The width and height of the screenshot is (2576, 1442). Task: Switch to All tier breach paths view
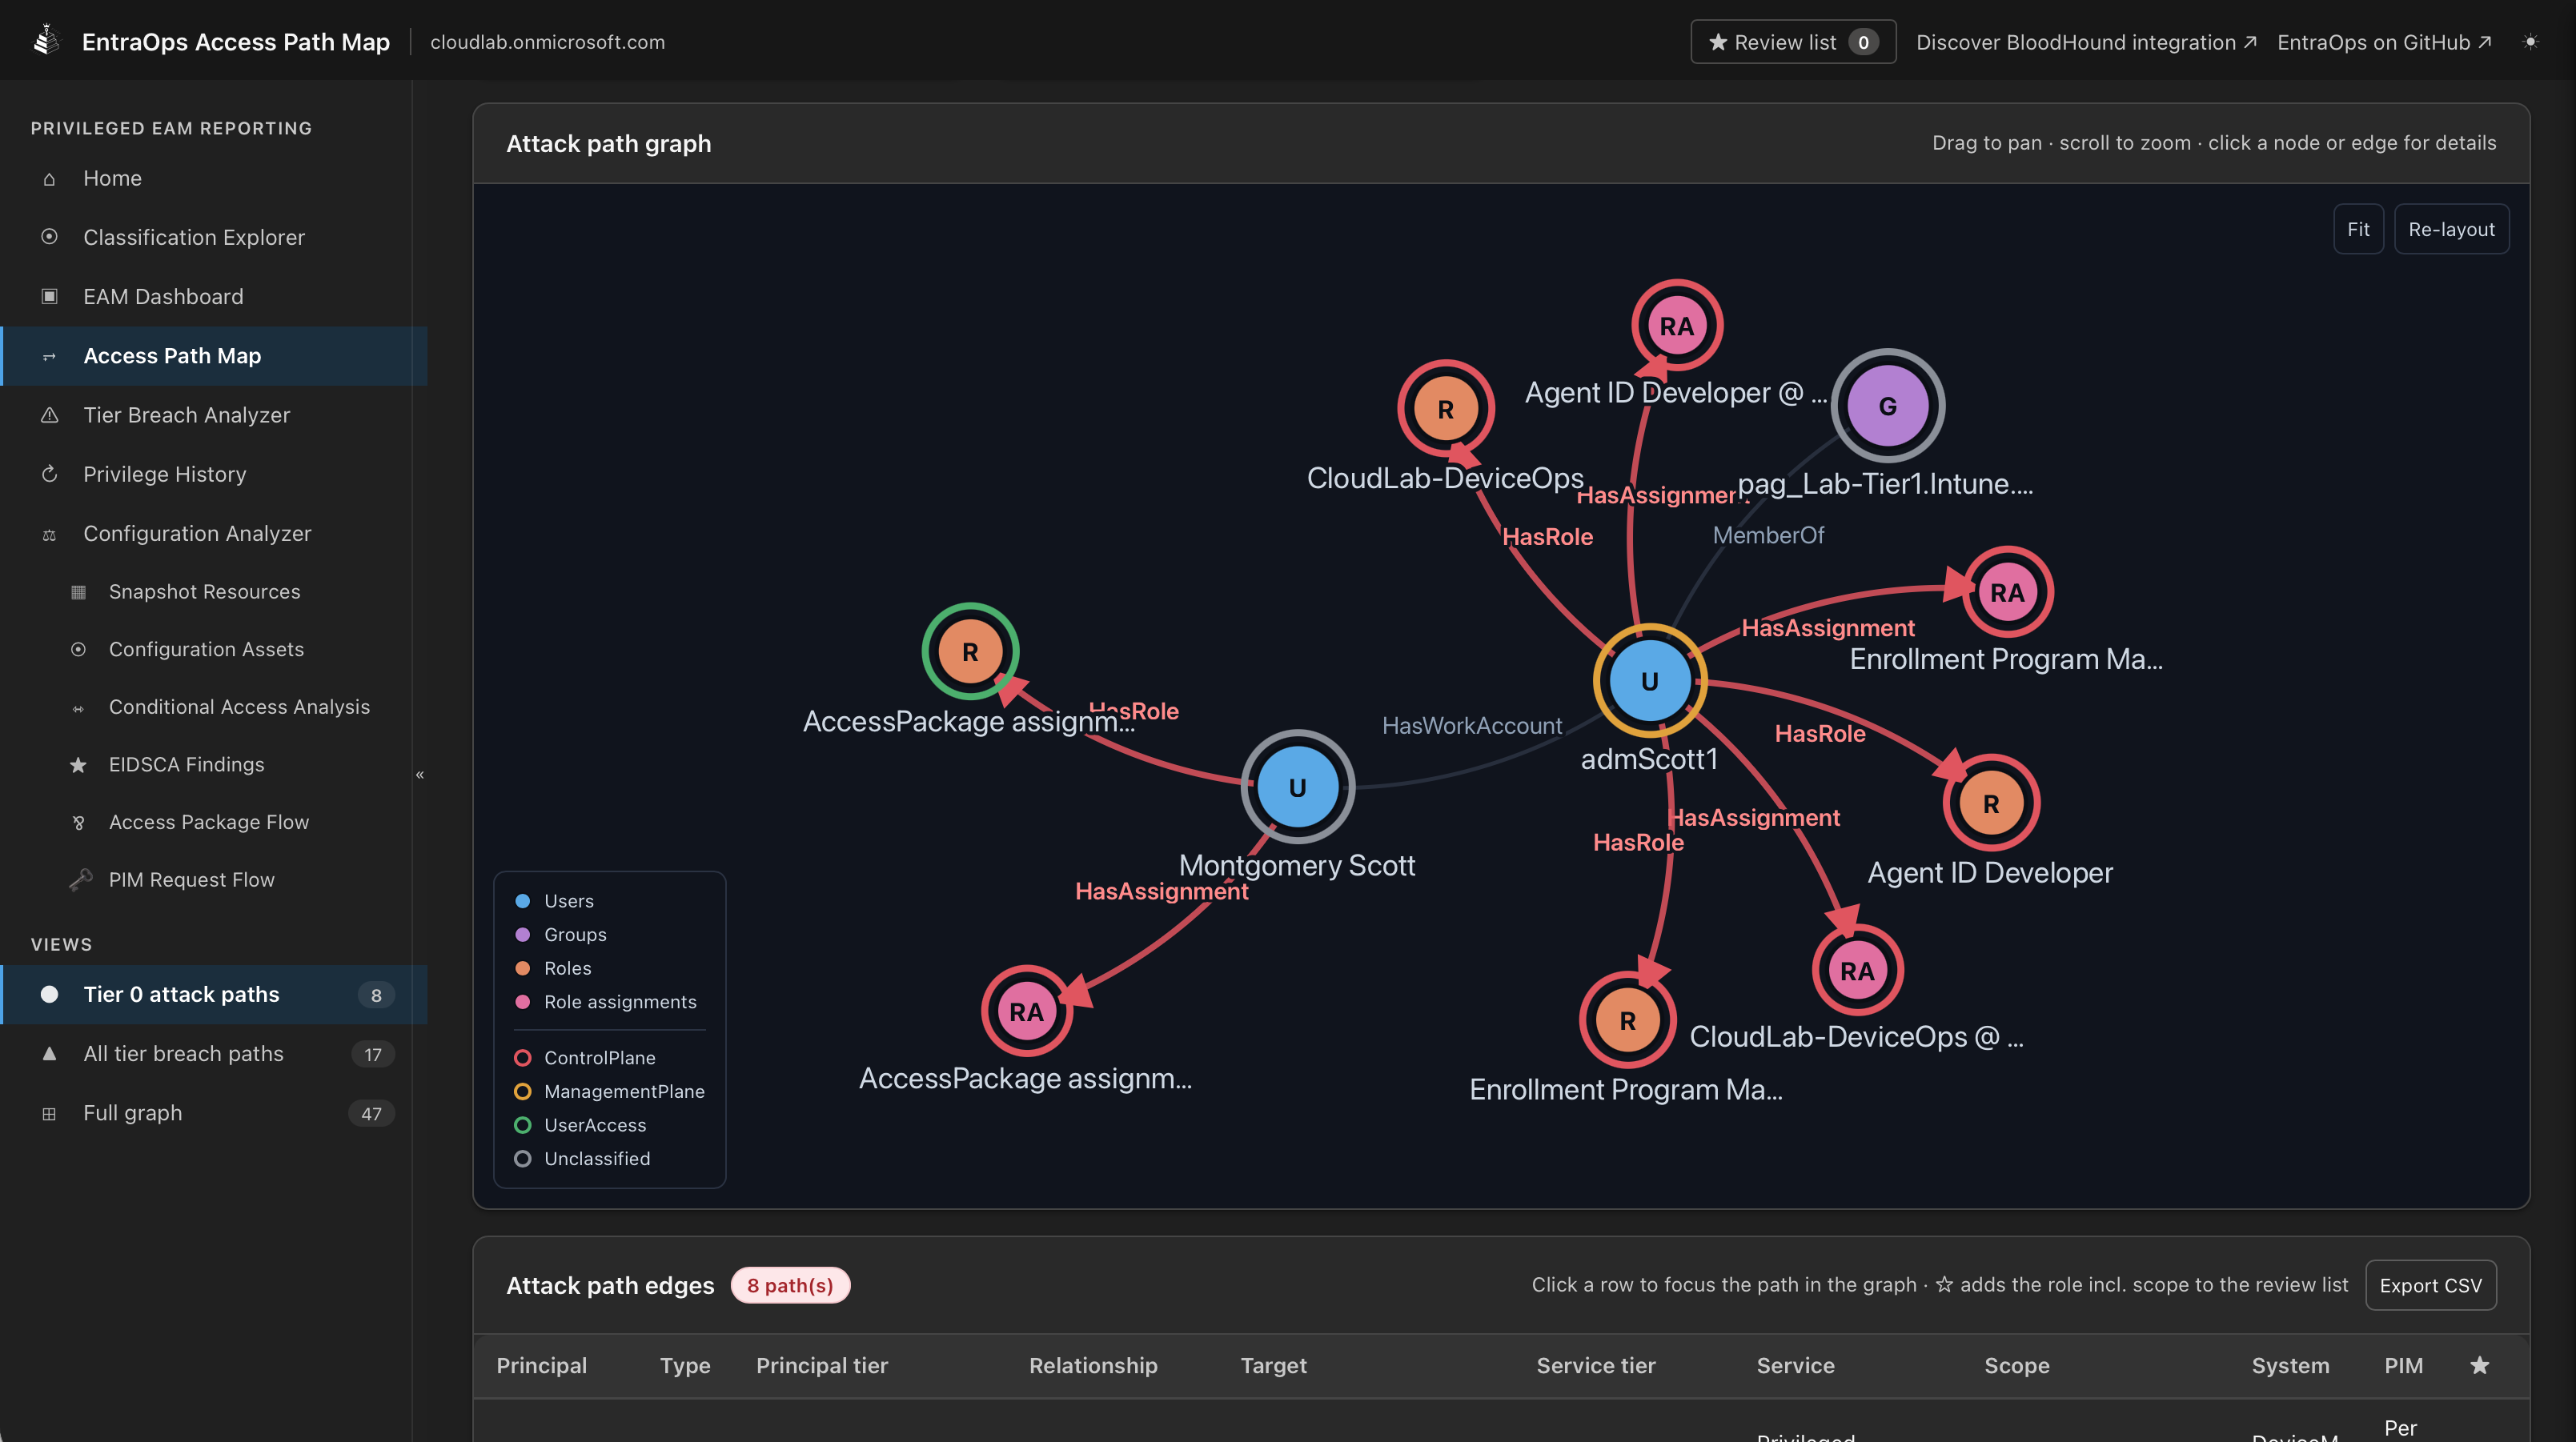pos(214,1054)
